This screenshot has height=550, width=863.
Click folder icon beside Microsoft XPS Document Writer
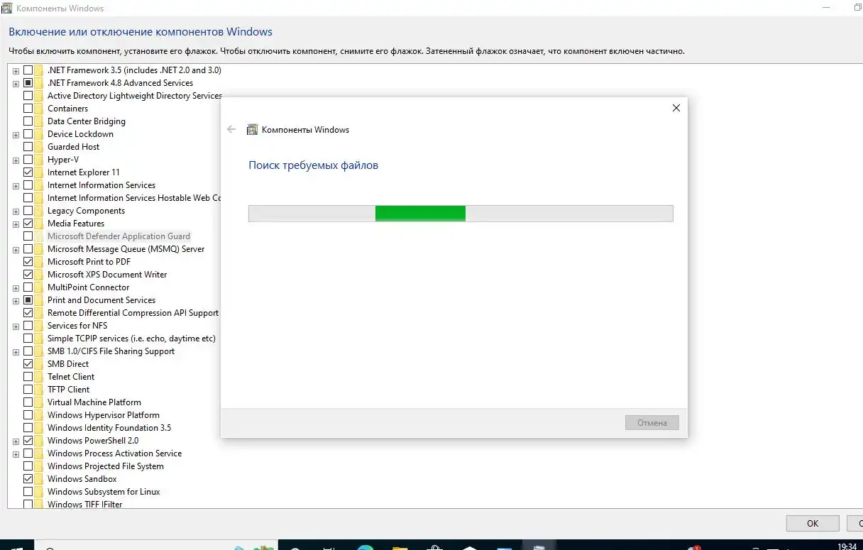pyautogui.click(x=40, y=275)
